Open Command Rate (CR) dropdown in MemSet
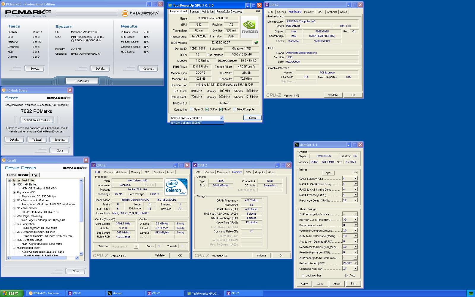This screenshot has height=297, width=475. [355, 269]
